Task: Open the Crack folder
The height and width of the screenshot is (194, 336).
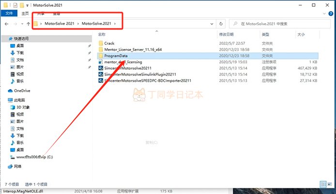Action: click(109, 43)
